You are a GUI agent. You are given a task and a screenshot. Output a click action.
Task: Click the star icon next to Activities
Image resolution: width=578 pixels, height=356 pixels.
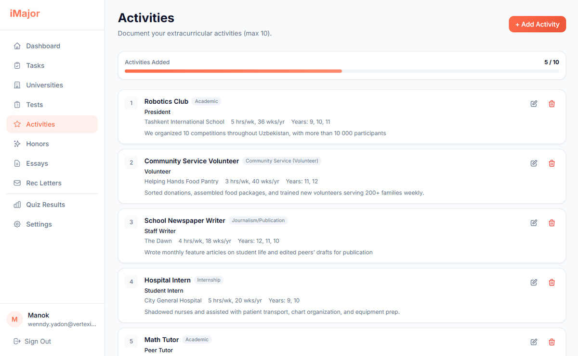coord(16,124)
